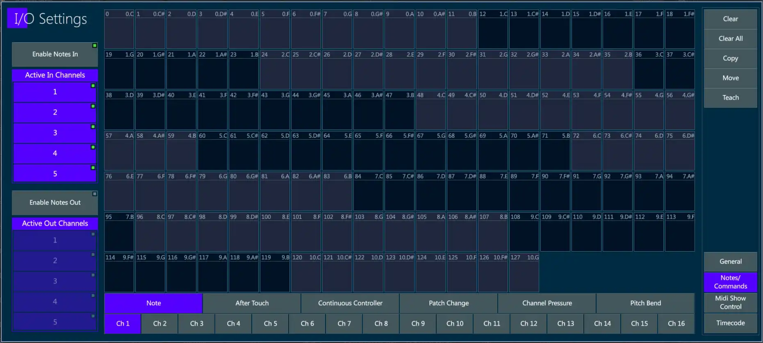Select note cell 84 (7.C)
This screenshot has height=343, width=763.
pos(369,192)
